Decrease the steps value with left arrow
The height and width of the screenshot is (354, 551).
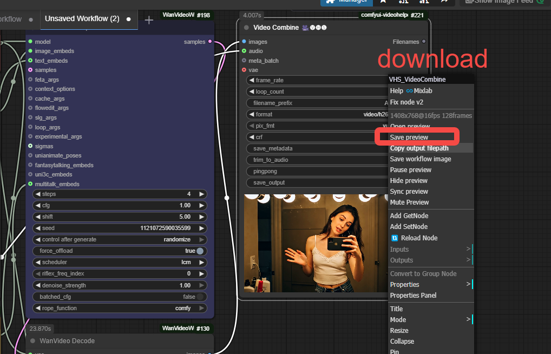tap(37, 194)
